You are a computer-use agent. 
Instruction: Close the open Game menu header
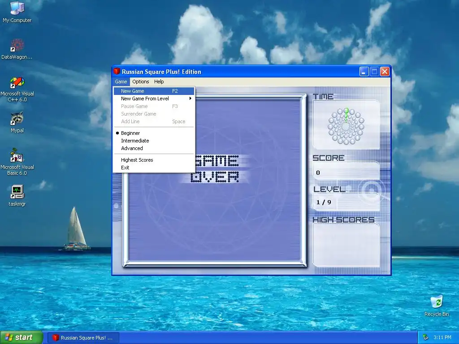[121, 82]
